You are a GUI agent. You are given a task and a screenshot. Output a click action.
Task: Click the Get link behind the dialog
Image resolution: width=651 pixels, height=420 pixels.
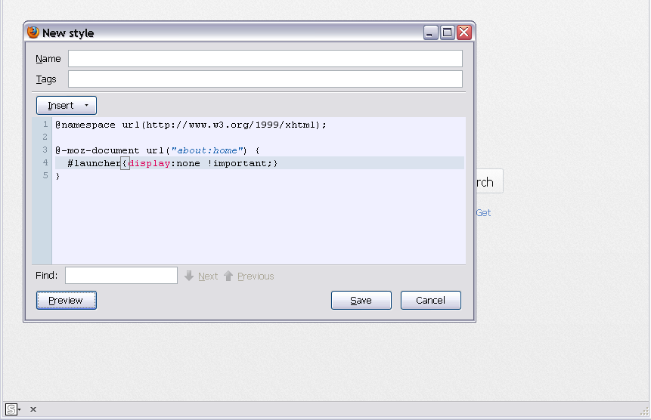click(x=483, y=213)
